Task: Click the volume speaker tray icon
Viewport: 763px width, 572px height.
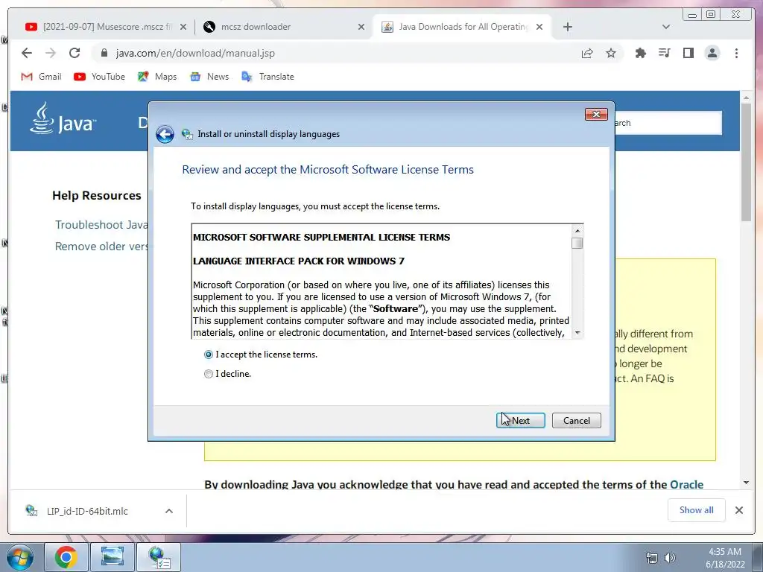Action: tap(670, 557)
